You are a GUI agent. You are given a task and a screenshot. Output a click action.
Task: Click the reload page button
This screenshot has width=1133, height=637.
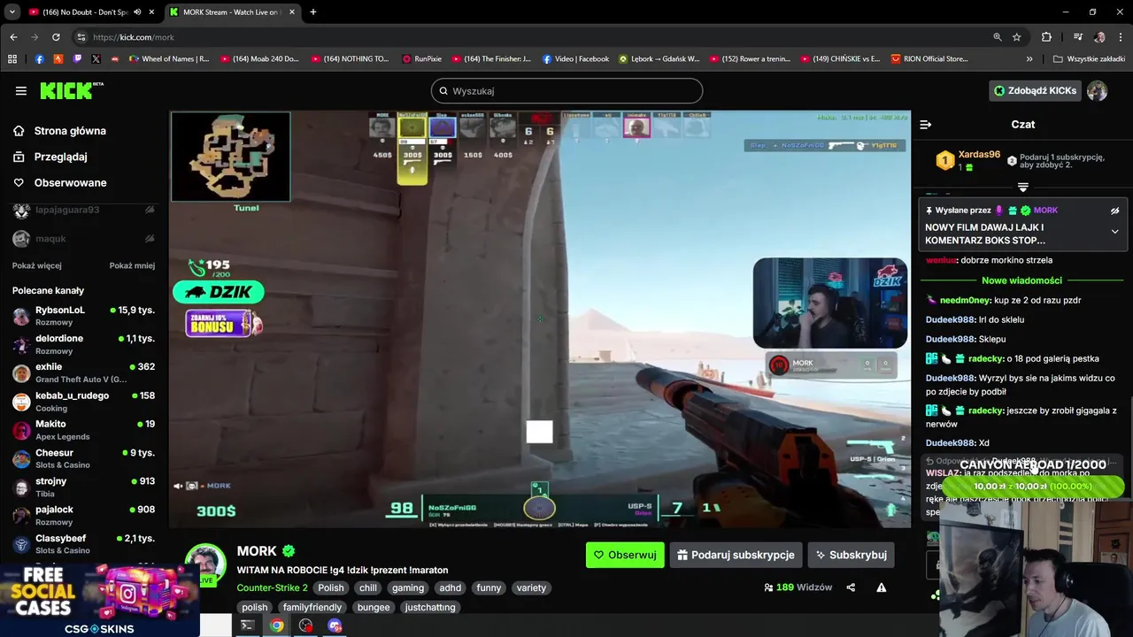click(x=56, y=37)
